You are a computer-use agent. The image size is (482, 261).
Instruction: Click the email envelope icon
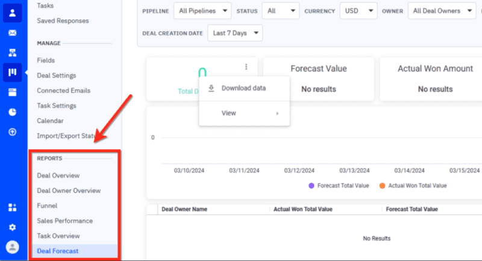coord(12,32)
